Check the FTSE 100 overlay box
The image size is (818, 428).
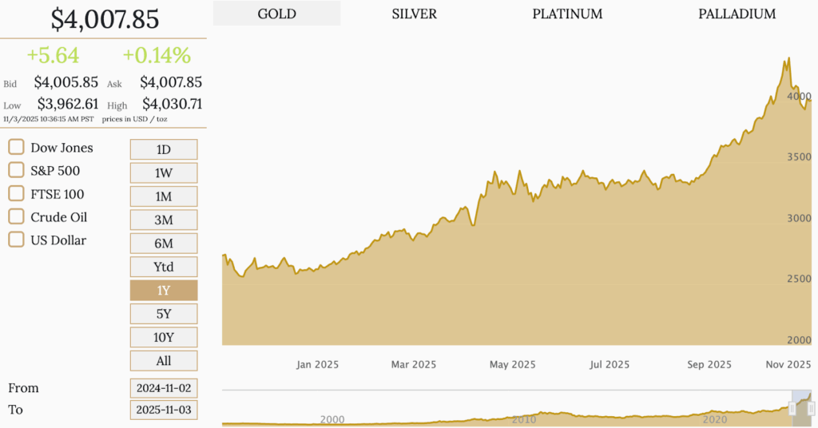16,193
